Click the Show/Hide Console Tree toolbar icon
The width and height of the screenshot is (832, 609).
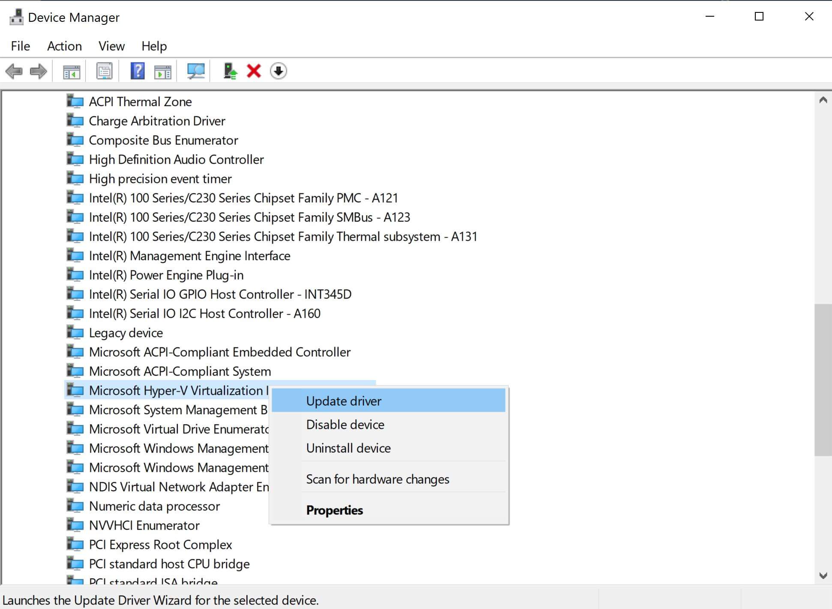72,71
